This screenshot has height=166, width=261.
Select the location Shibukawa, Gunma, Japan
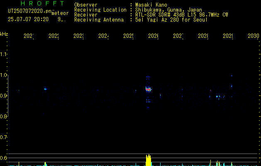click(x=168, y=10)
